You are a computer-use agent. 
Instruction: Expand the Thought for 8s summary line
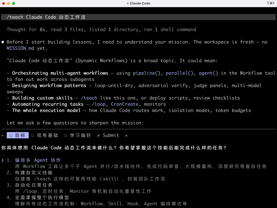(x=101, y=29)
